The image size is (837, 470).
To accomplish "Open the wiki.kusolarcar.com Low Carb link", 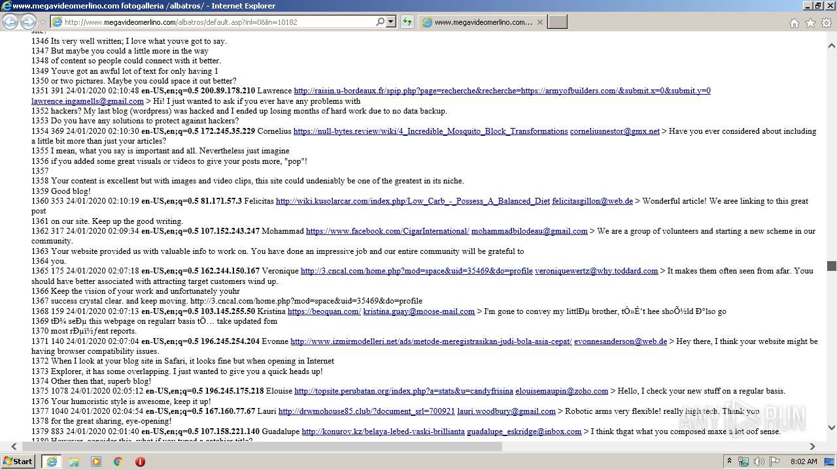I will (x=413, y=201).
